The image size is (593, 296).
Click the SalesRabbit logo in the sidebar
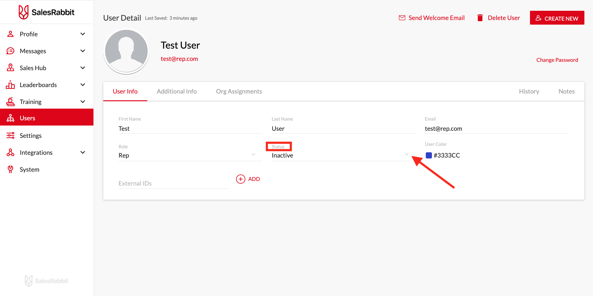pyautogui.click(x=46, y=12)
